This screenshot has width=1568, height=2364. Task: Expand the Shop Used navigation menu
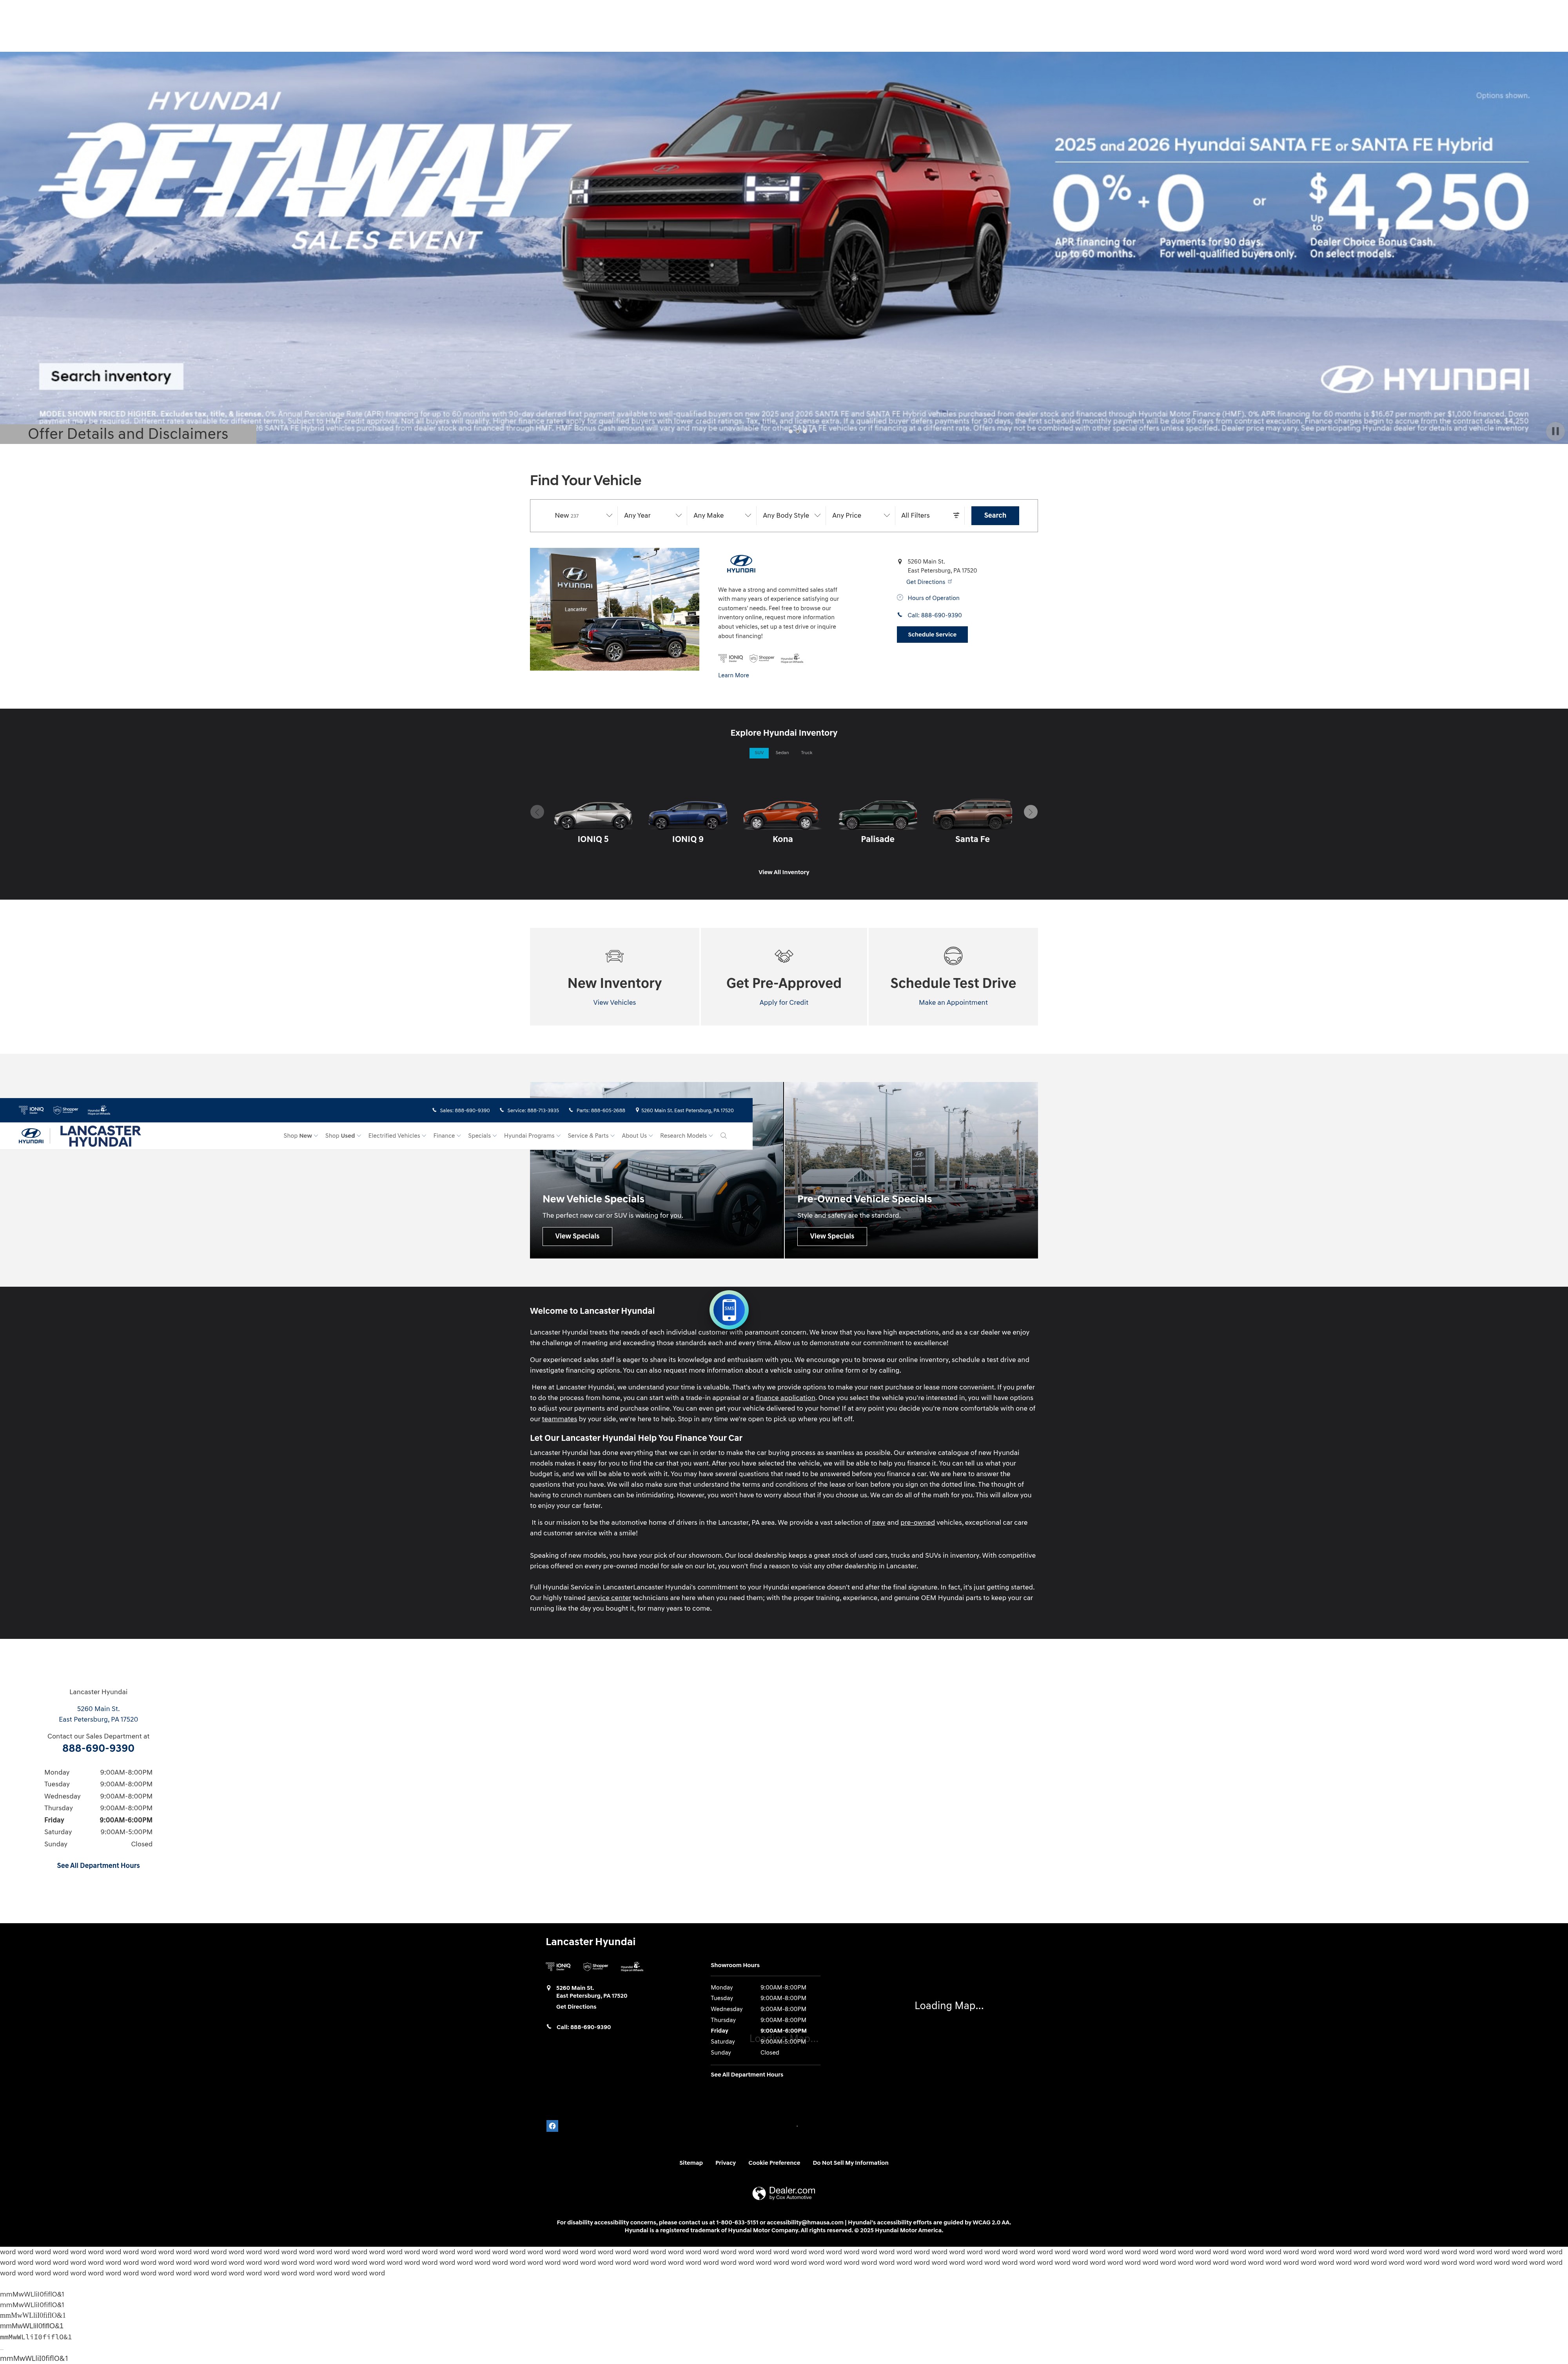point(343,1135)
